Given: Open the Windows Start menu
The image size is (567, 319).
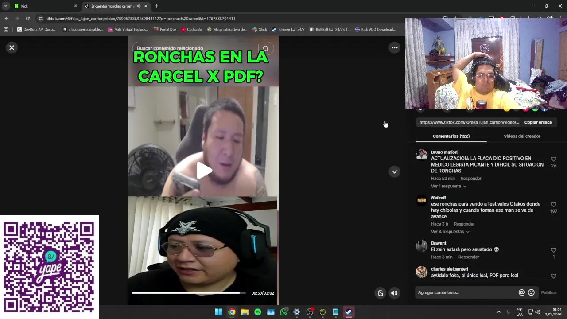Looking at the screenshot, I should [x=218, y=312].
